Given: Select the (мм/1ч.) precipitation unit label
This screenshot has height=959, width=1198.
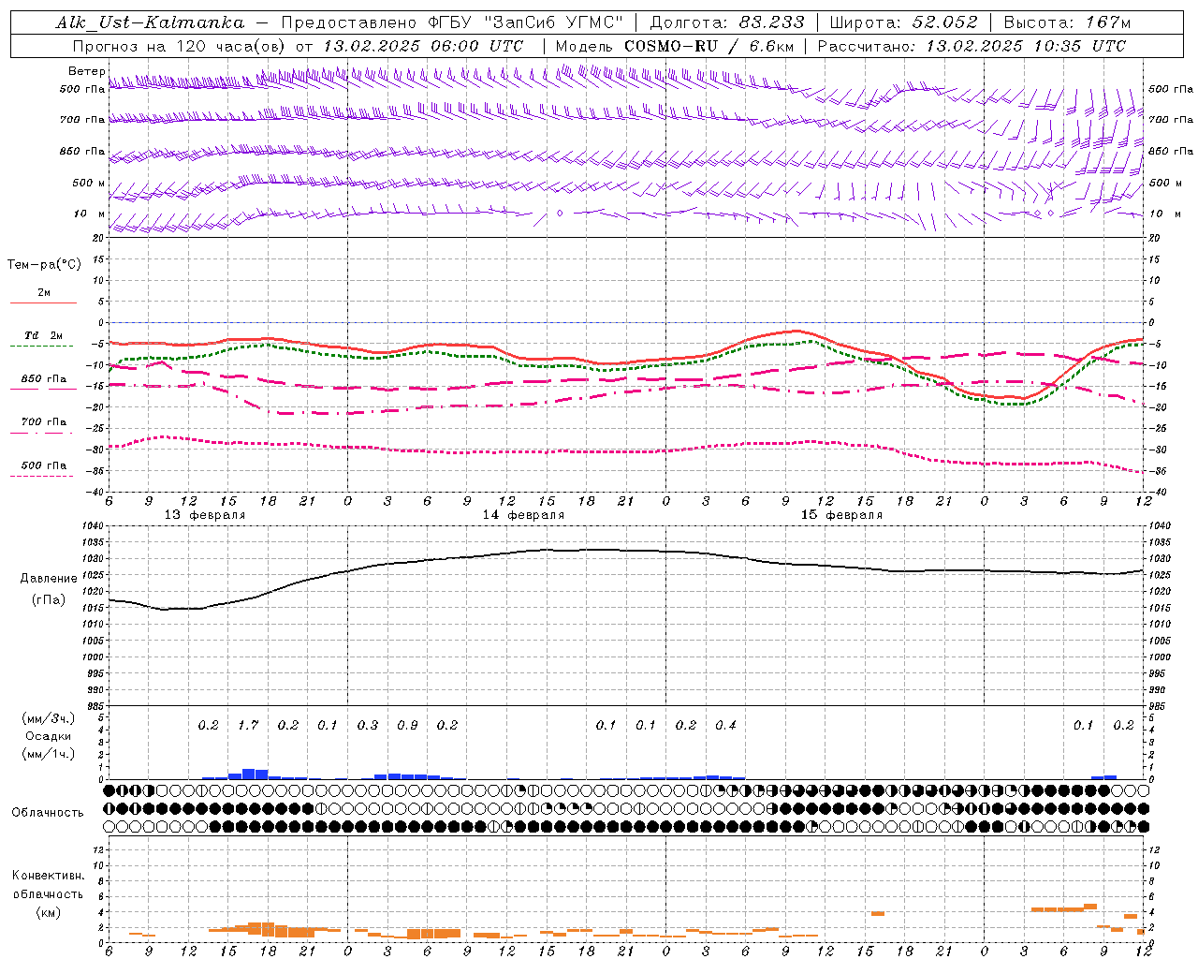Looking at the screenshot, I should point(49,754).
